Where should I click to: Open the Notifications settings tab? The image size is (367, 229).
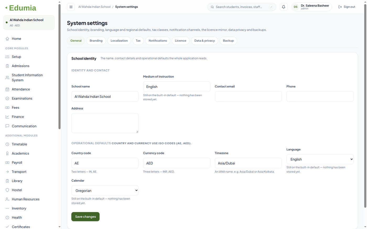[x=158, y=41]
